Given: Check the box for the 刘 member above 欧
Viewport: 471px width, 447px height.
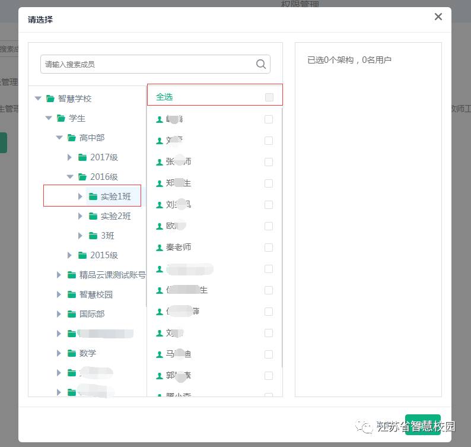Looking at the screenshot, I should (x=269, y=205).
